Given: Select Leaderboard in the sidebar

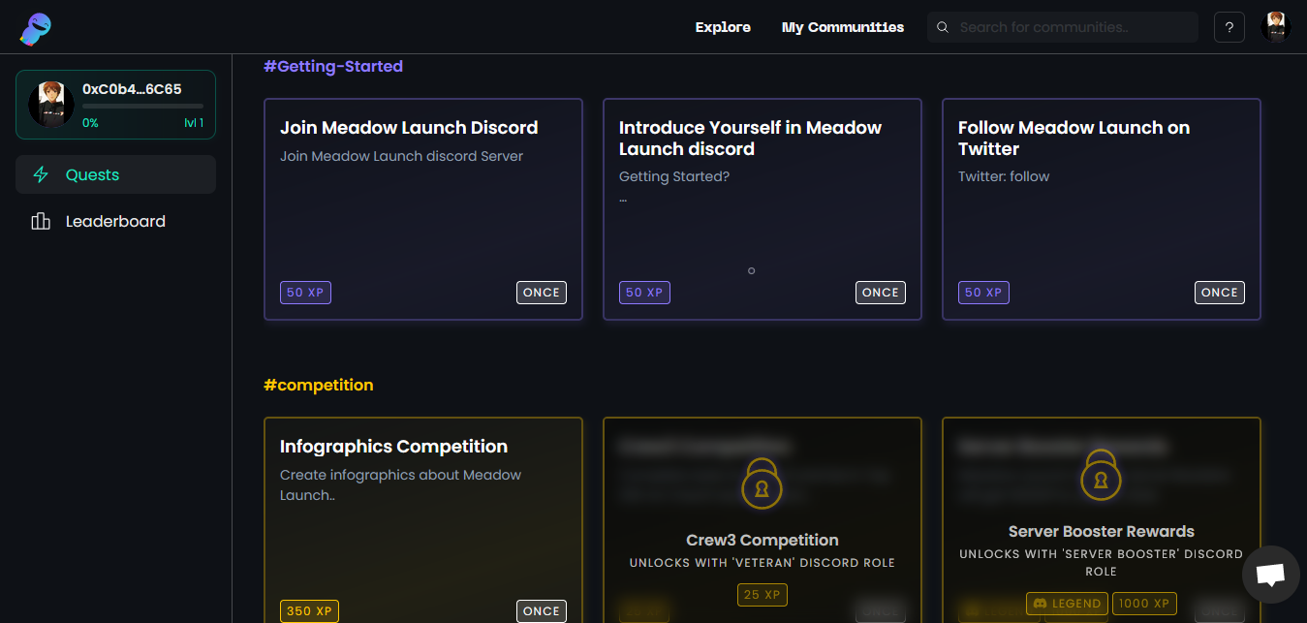Looking at the screenshot, I should 115,222.
